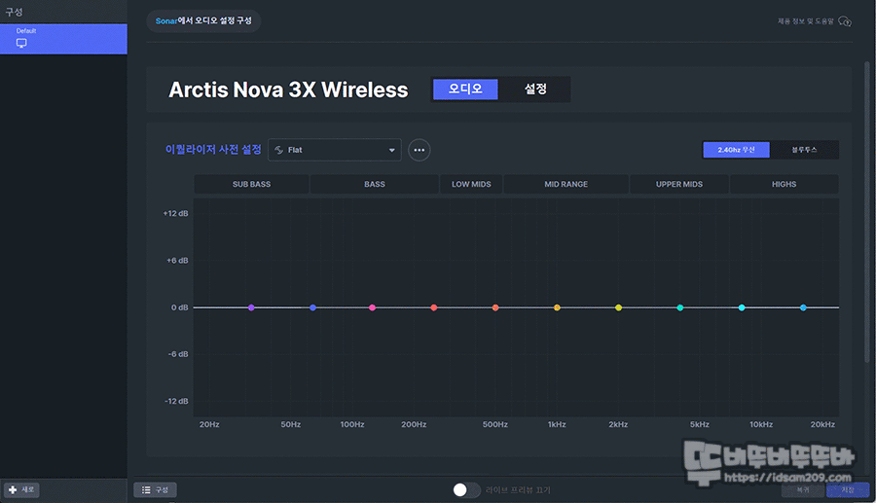Click the 구성 sidebar heading
This screenshot has width=876, height=503.
click(14, 12)
